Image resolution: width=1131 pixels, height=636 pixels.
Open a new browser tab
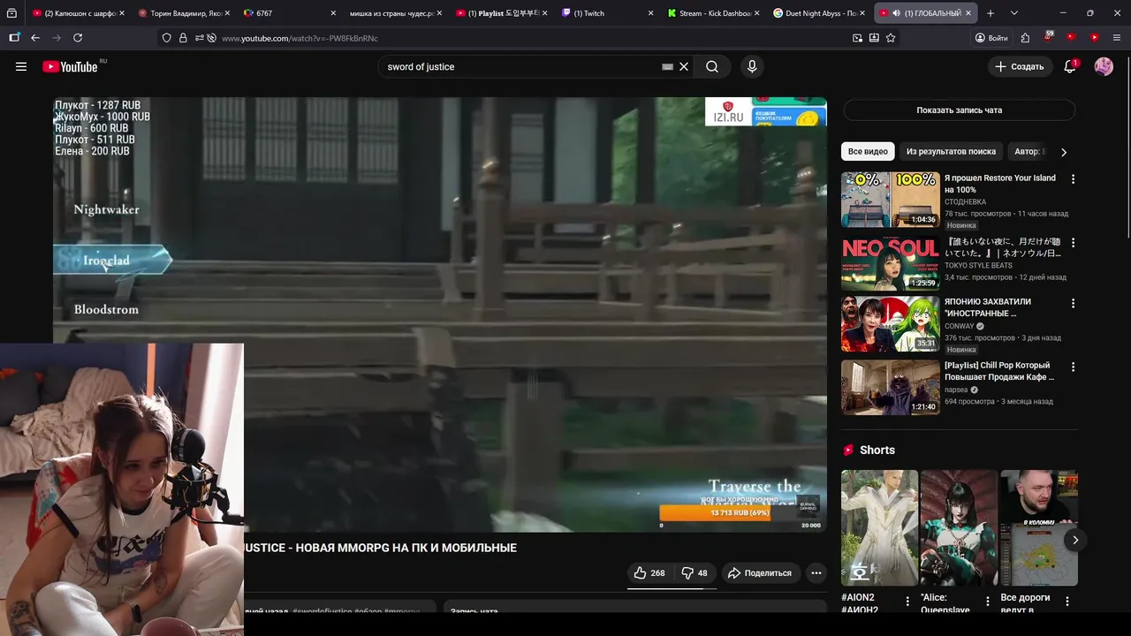(991, 13)
